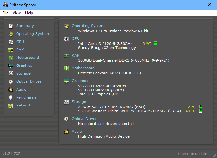The image size is (217, 158).
Task: Click the RAM module icon in sidebar
Action: tap(11, 50)
